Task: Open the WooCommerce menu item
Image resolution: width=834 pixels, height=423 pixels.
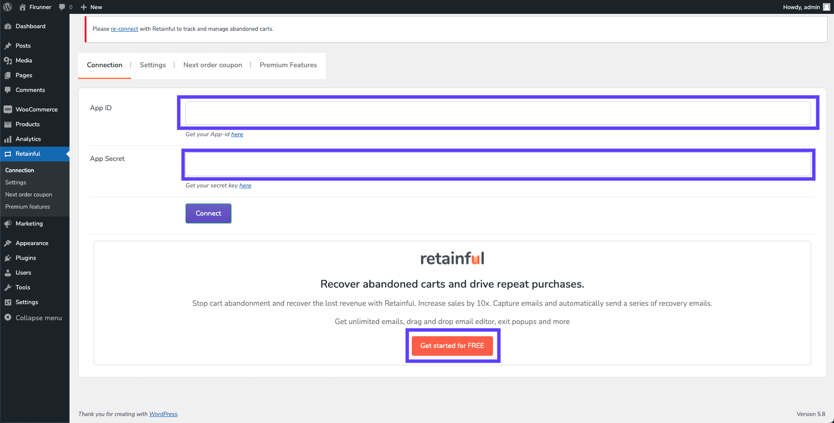Action: tap(35, 110)
